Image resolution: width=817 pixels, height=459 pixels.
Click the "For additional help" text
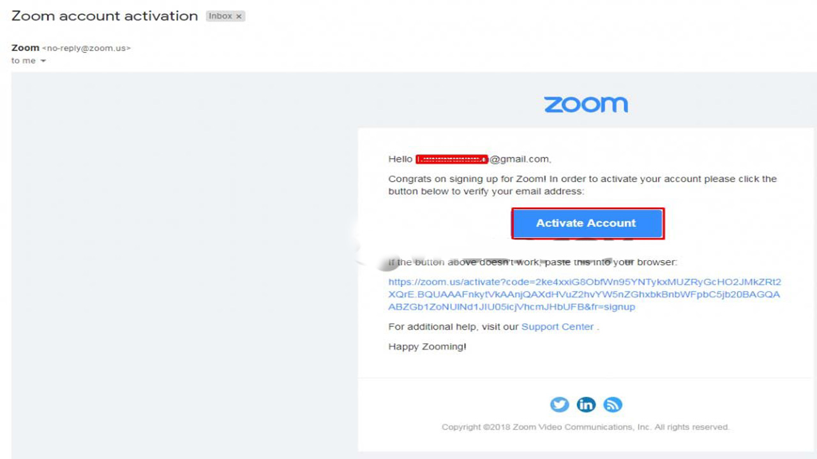[x=453, y=327]
